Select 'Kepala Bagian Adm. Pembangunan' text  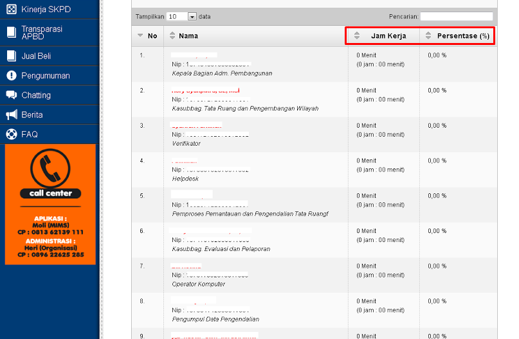click(x=222, y=73)
